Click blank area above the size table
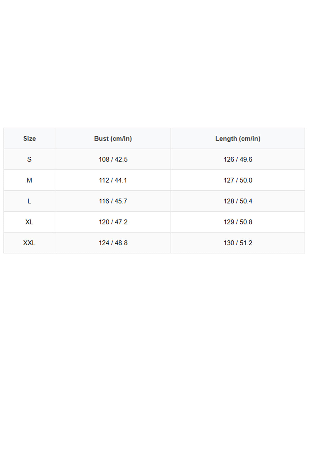This screenshot has height=463, width=309. click(x=154, y=64)
